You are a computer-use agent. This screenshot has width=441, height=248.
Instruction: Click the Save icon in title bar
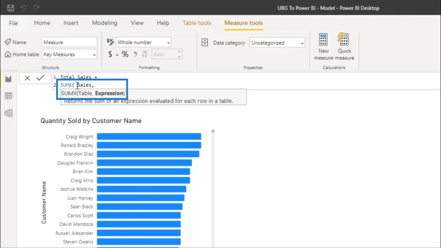pos(10,8)
